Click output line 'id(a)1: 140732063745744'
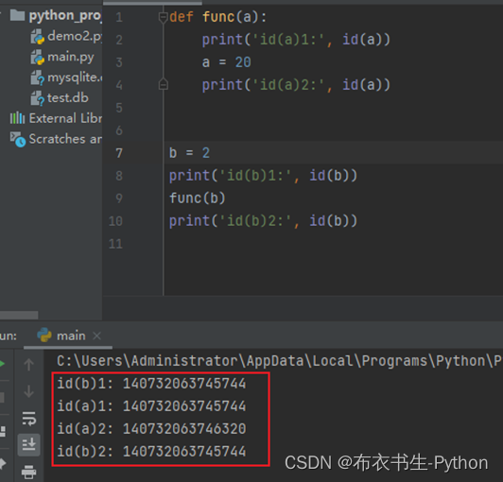The image size is (503, 482). [x=151, y=406]
